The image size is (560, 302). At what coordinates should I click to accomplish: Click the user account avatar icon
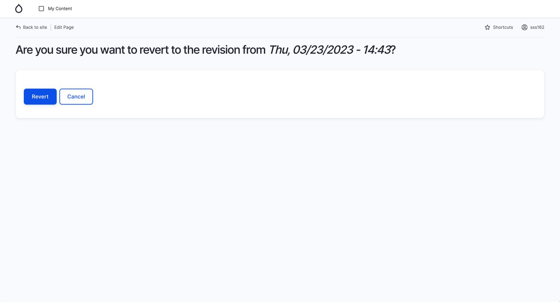pos(524,27)
